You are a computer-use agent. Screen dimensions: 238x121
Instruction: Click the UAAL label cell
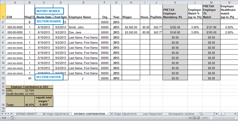coord(15,91)
